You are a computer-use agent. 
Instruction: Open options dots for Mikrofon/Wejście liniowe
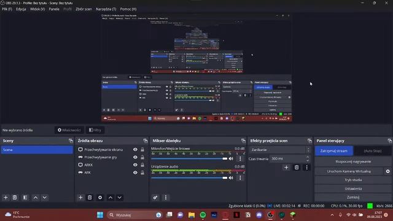240,158
